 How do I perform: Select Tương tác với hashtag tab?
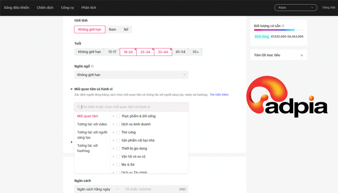pos(87,148)
